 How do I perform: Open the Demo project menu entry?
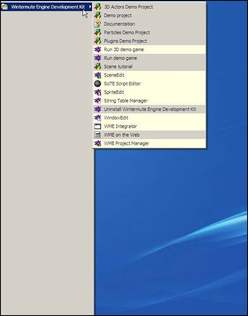click(150, 15)
